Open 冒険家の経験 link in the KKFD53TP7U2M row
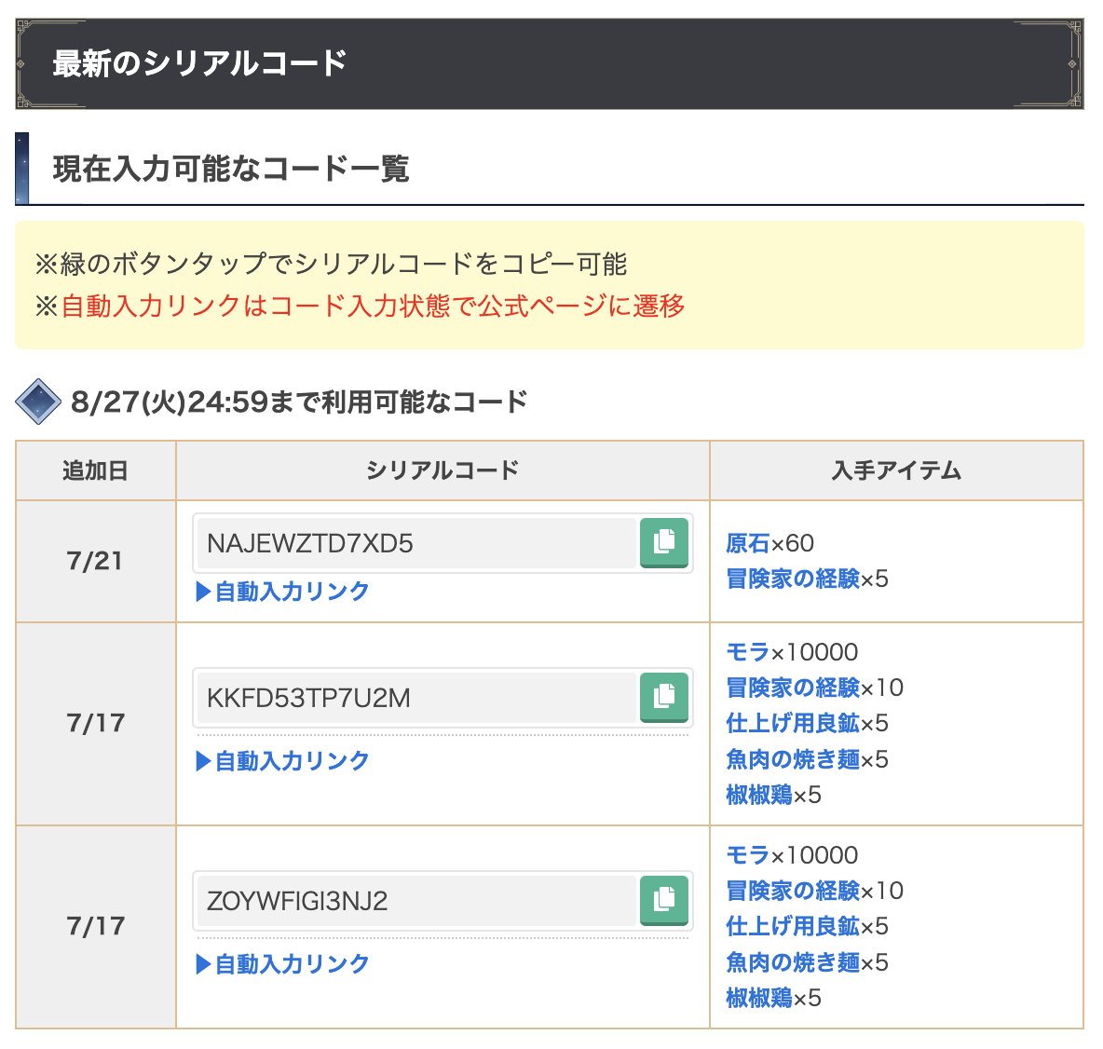 pyautogui.click(x=793, y=688)
